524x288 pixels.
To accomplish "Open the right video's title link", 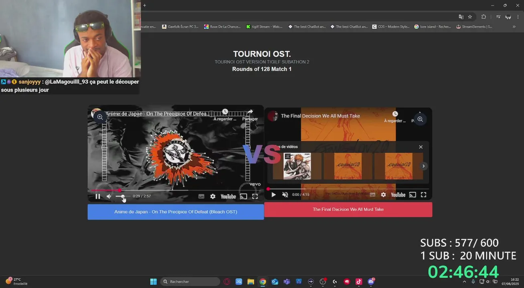I will [x=320, y=116].
